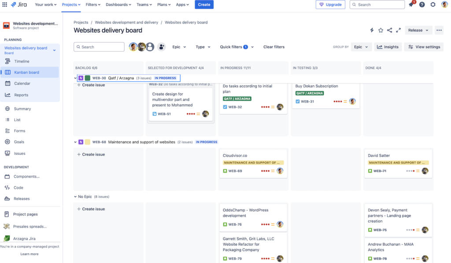The image size is (451, 263).
Task: Open your profile avatar in top bar
Action: point(444,4)
